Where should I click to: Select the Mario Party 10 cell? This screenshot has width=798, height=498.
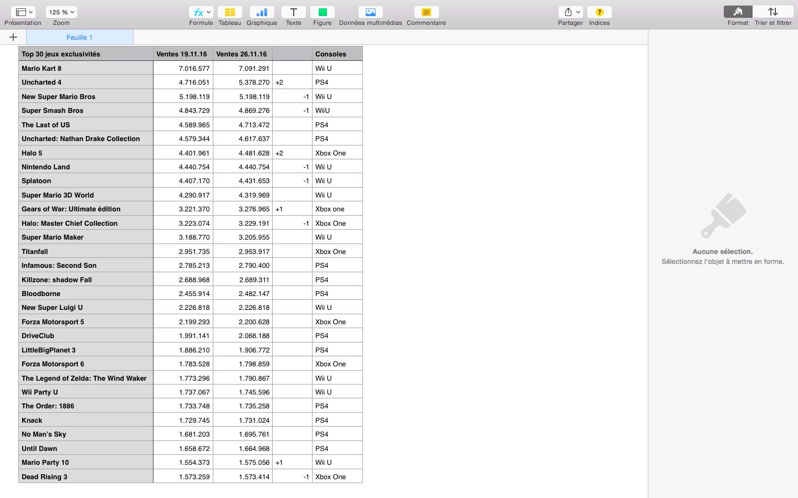pos(86,462)
